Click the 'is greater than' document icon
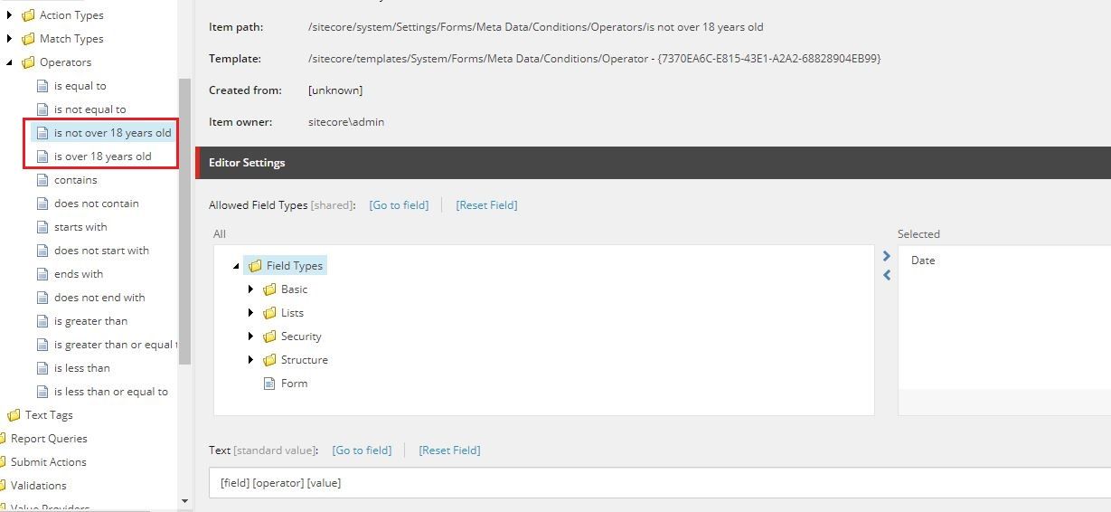1111x512 pixels. (x=42, y=321)
